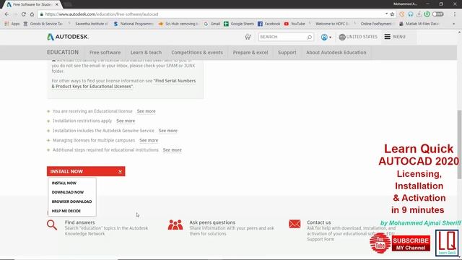The image size is (462, 260).
Task: Click the EDUCATION heading link
Action: [x=63, y=52]
